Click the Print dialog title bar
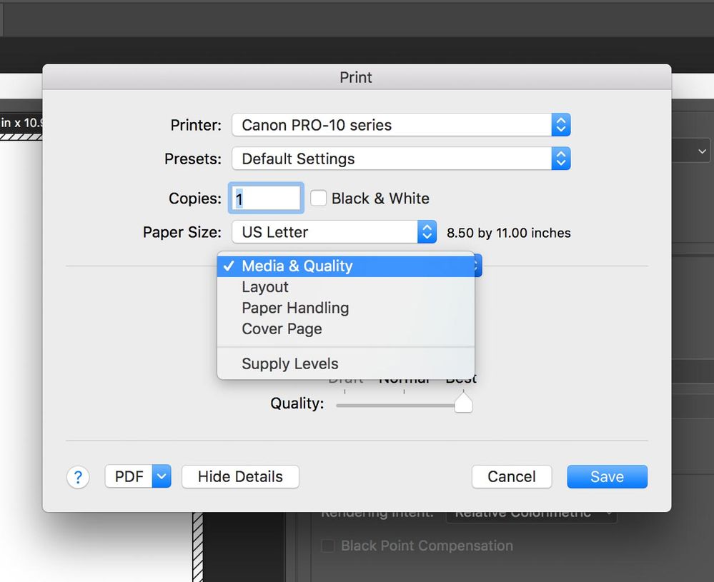The width and height of the screenshot is (714, 582). point(356,77)
